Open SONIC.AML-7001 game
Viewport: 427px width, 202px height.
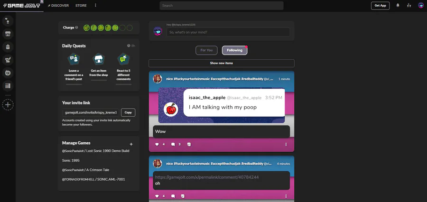tap(93, 179)
